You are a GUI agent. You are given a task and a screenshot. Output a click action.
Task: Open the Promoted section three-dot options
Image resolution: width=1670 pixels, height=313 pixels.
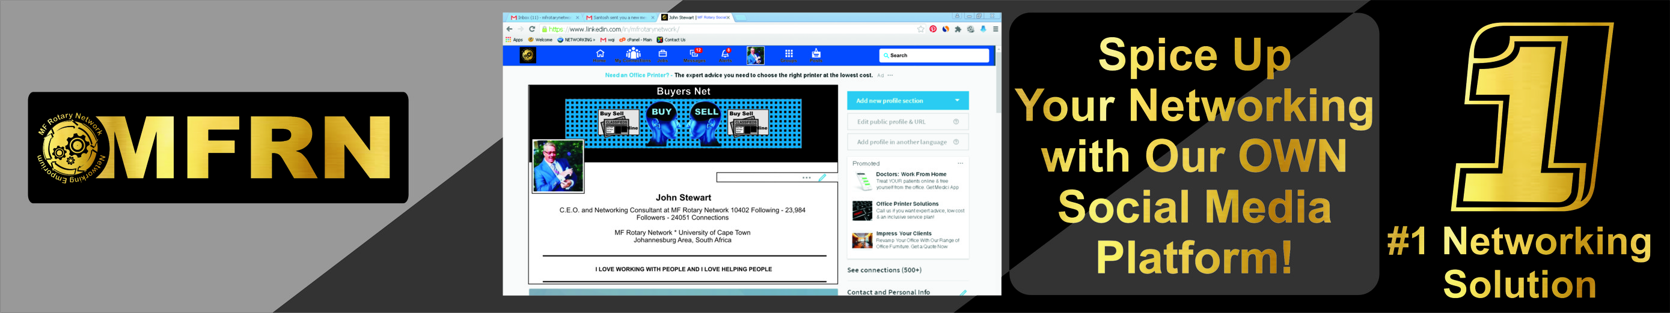(960, 164)
